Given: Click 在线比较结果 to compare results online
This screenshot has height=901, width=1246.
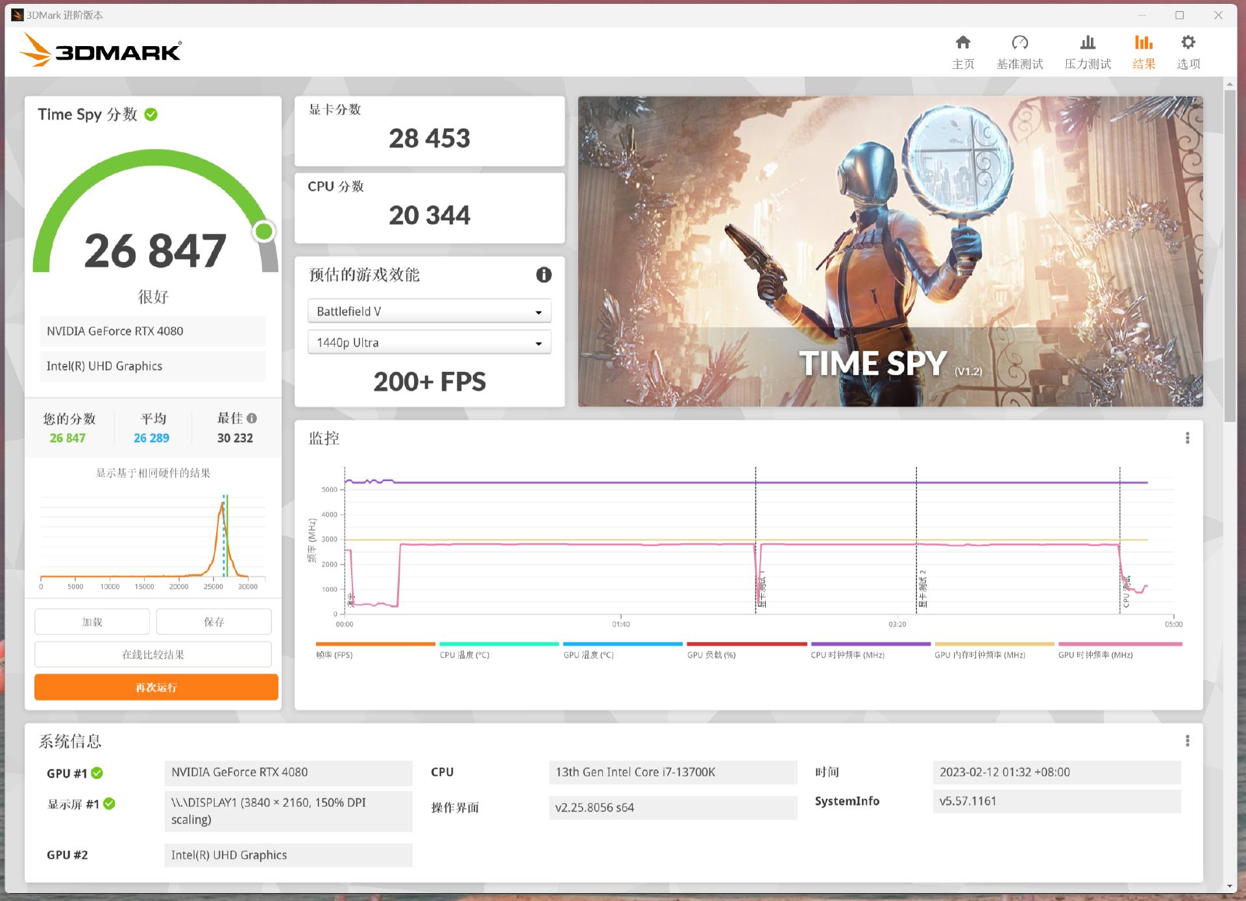Looking at the screenshot, I should [154, 654].
